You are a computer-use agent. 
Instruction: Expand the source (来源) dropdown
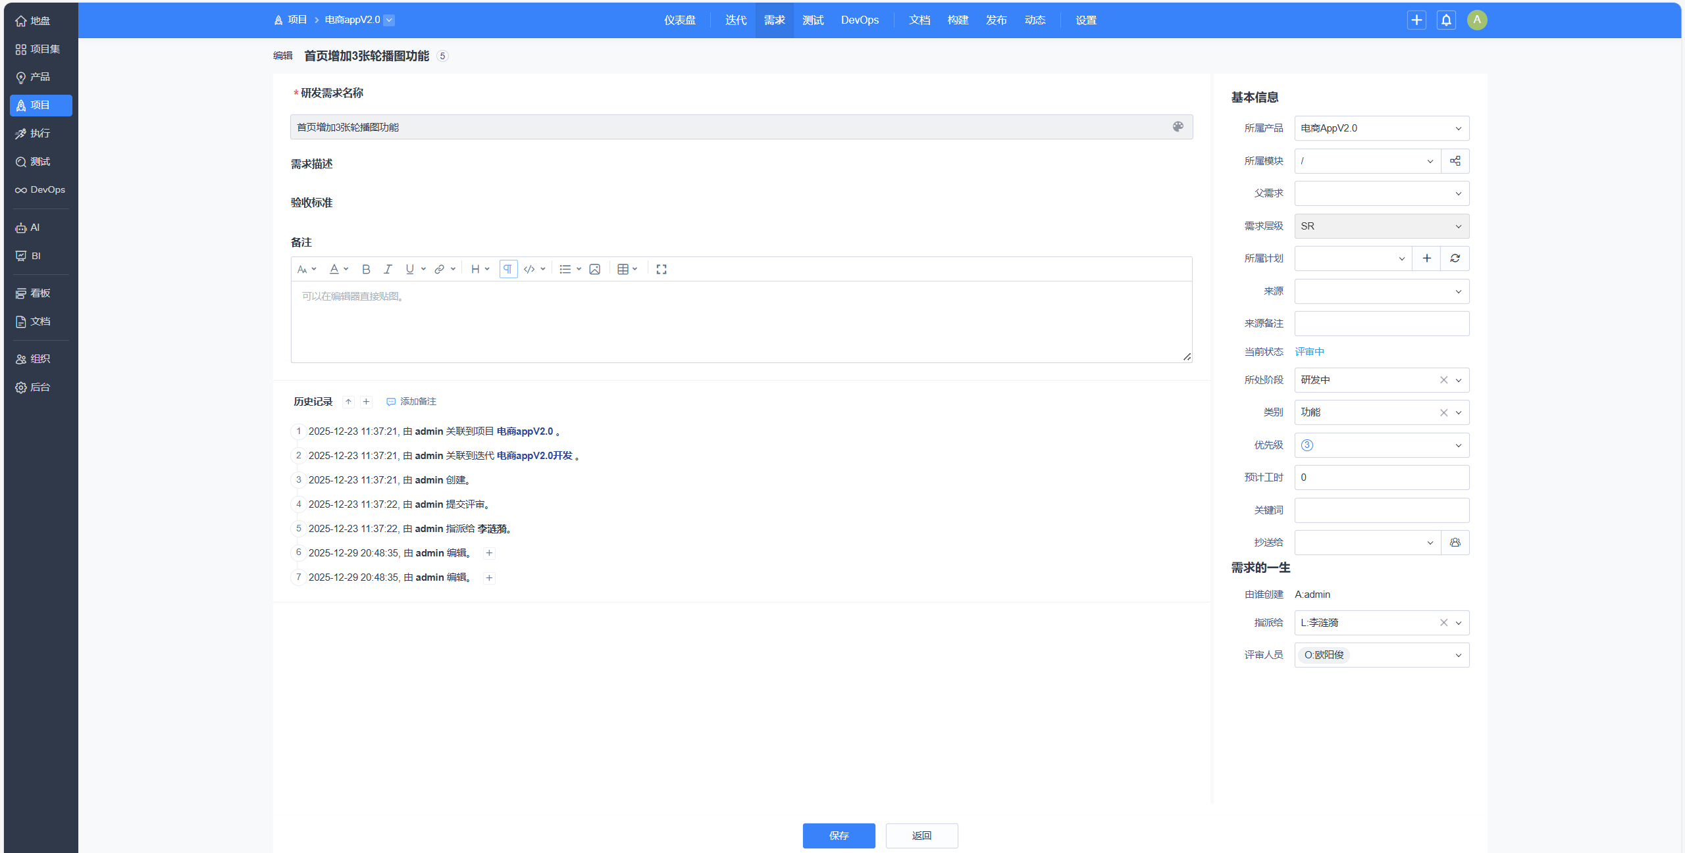tap(1381, 291)
